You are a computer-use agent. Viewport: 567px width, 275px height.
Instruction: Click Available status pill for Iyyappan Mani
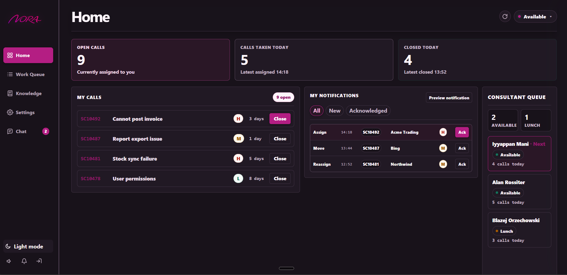point(508,155)
